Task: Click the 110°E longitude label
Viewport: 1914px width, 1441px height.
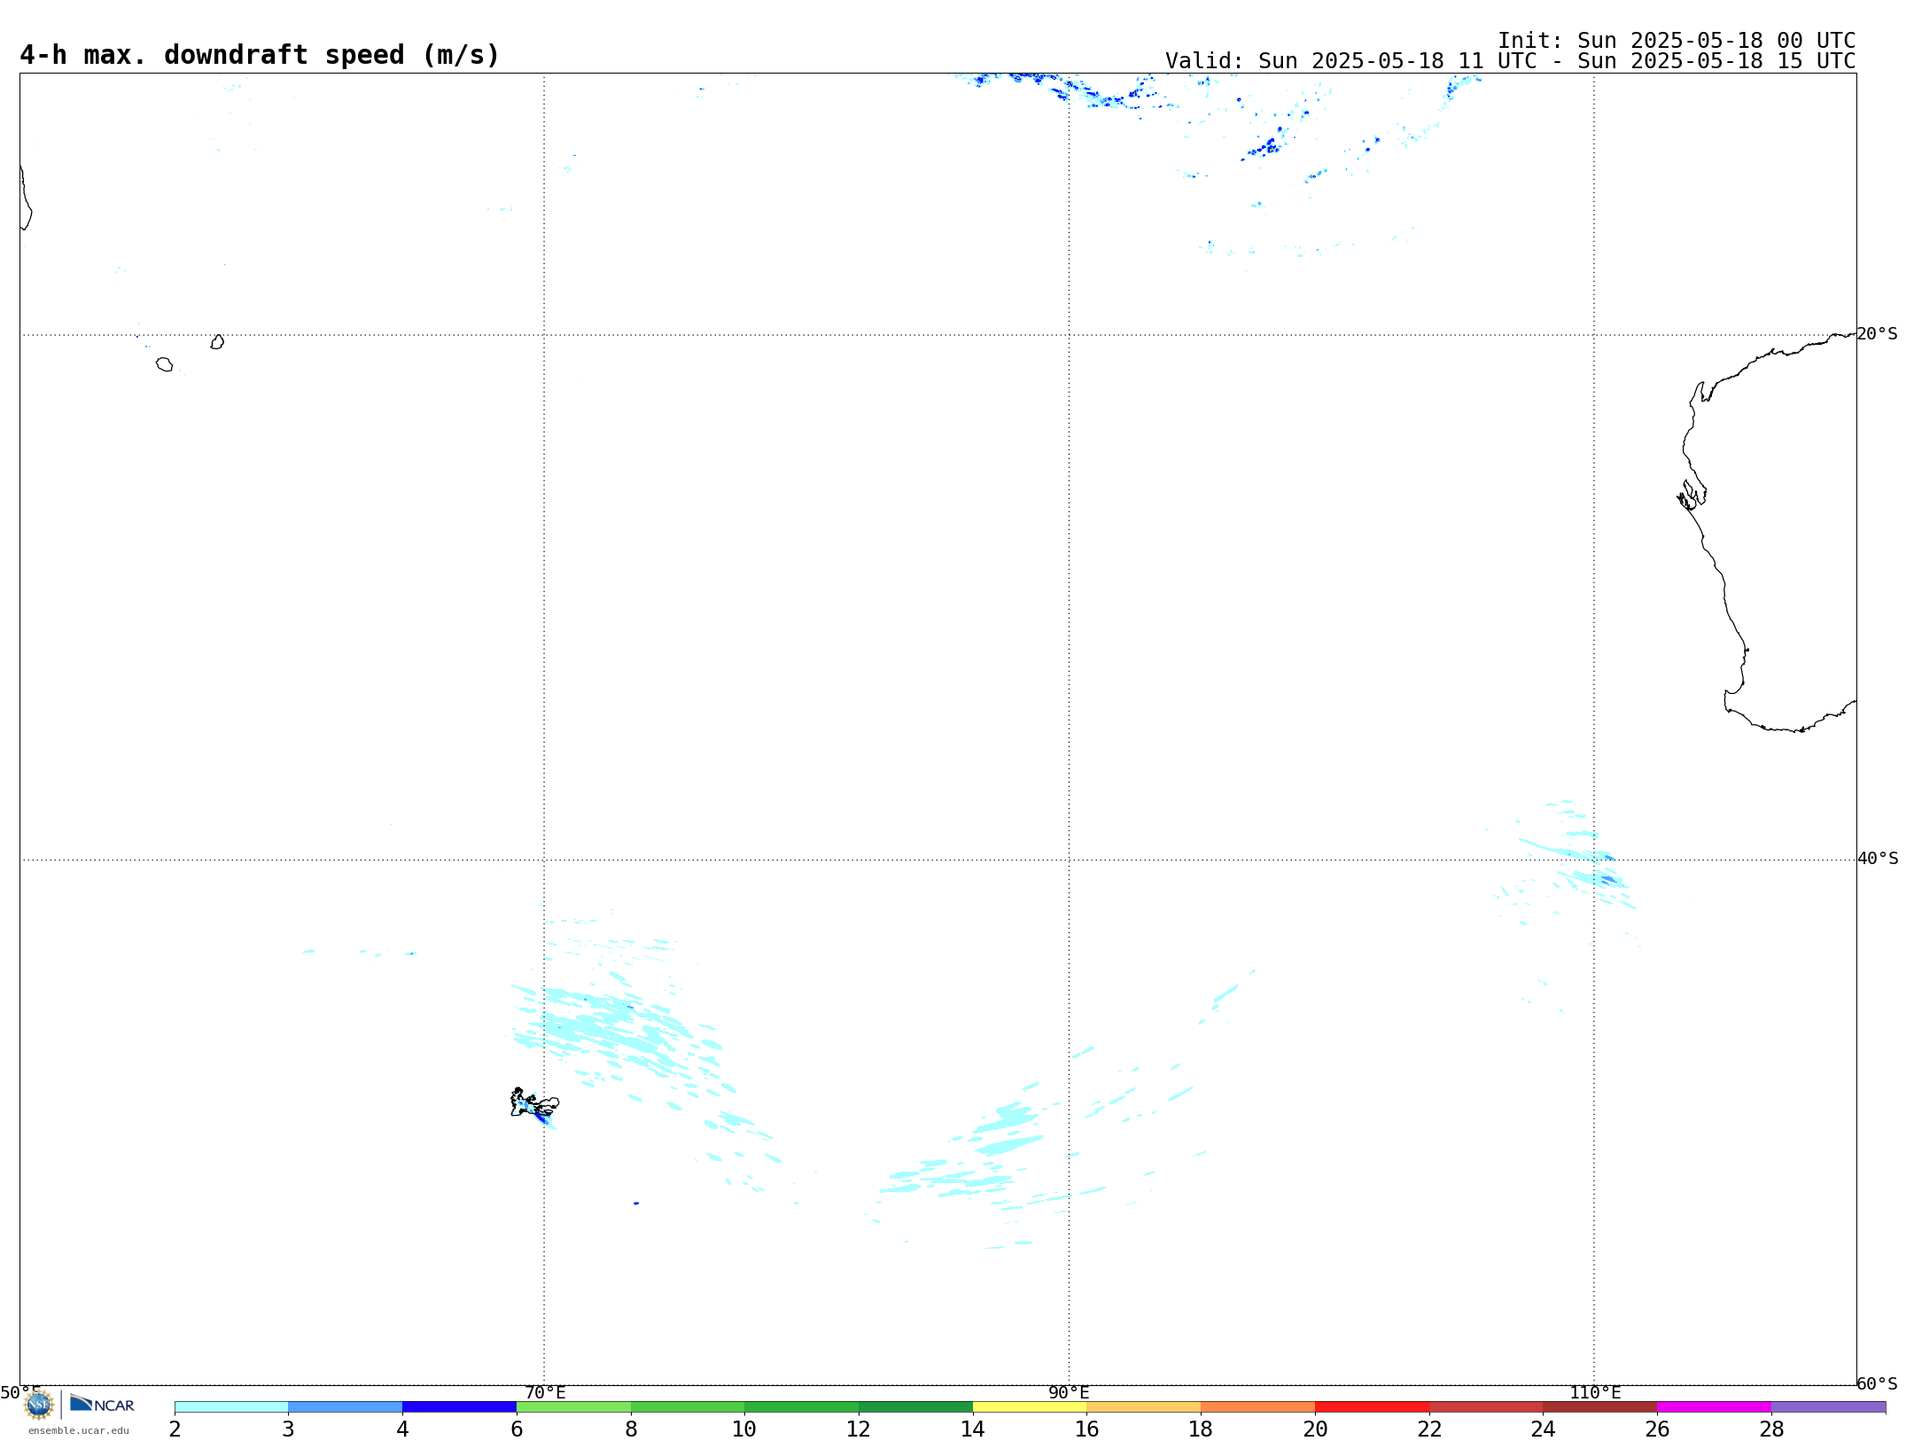Action: click(x=1595, y=1392)
